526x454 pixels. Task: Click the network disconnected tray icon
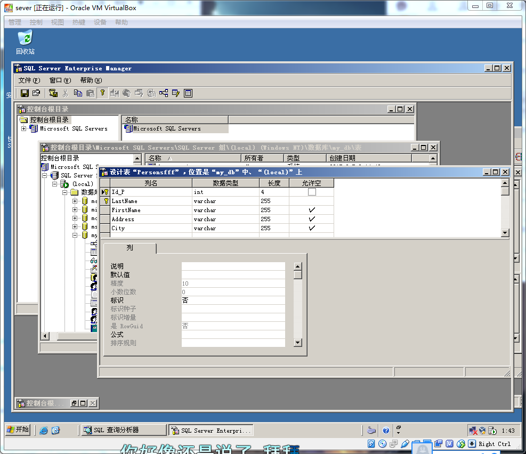[x=473, y=431]
